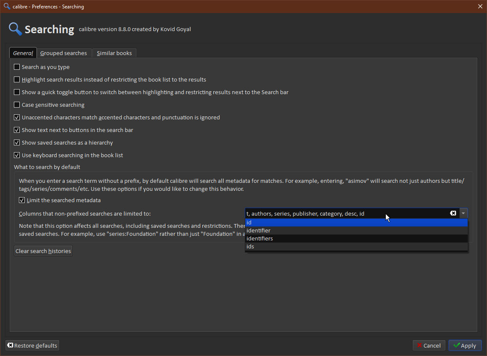Click Clear search histories button
This screenshot has height=356, width=487.
pos(43,251)
